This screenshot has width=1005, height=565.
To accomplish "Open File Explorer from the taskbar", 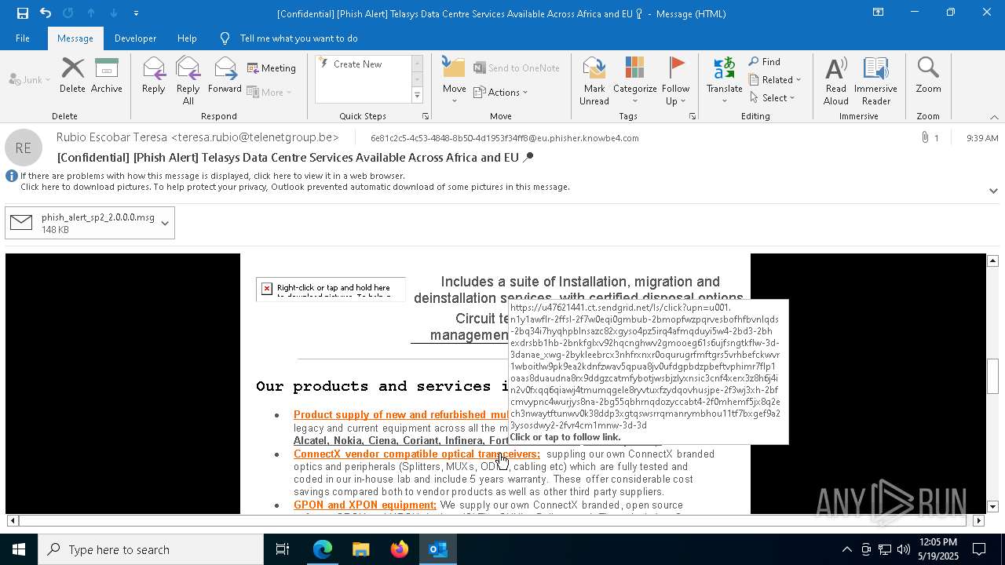I will point(360,549).
